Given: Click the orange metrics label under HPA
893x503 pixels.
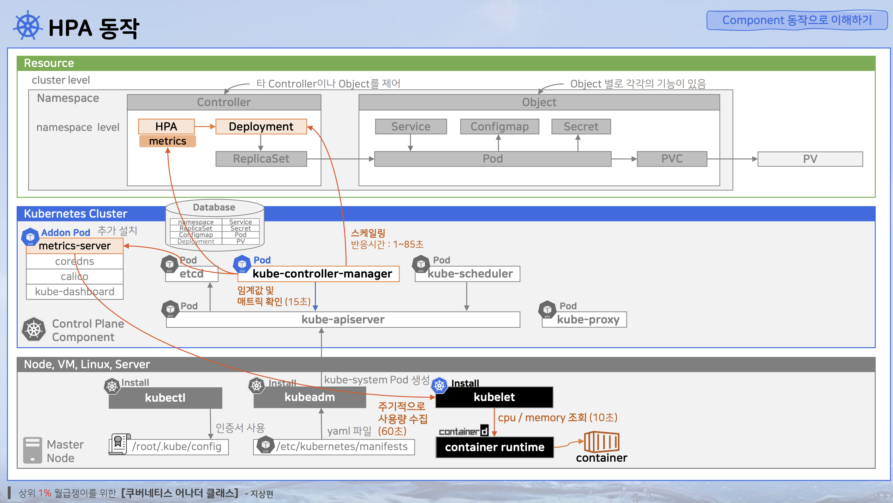Looking at the screenshot, I should [167, 141].
